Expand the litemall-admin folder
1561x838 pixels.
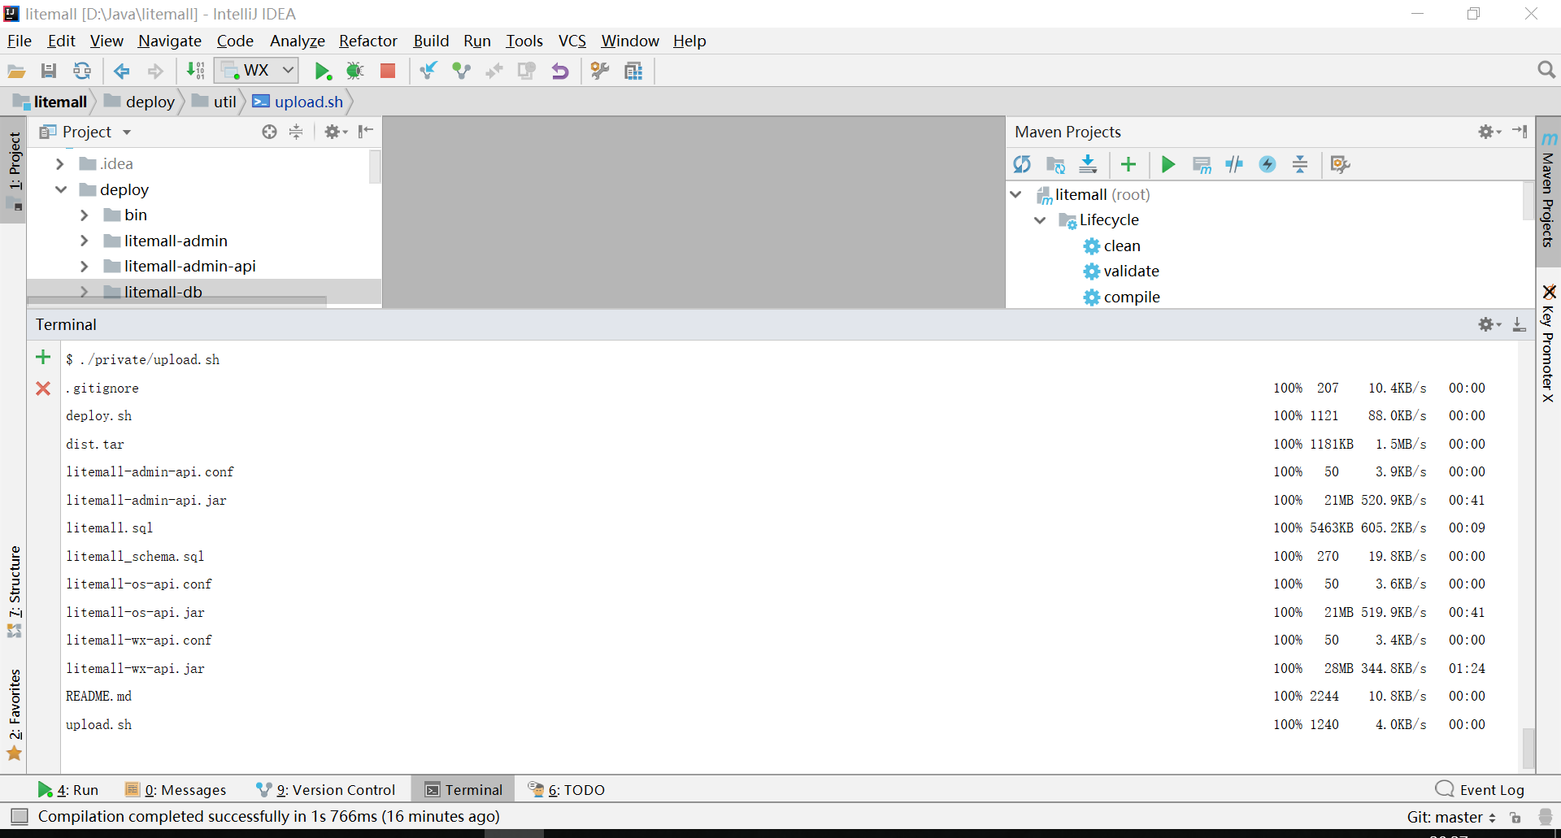[x=85, y=241]
